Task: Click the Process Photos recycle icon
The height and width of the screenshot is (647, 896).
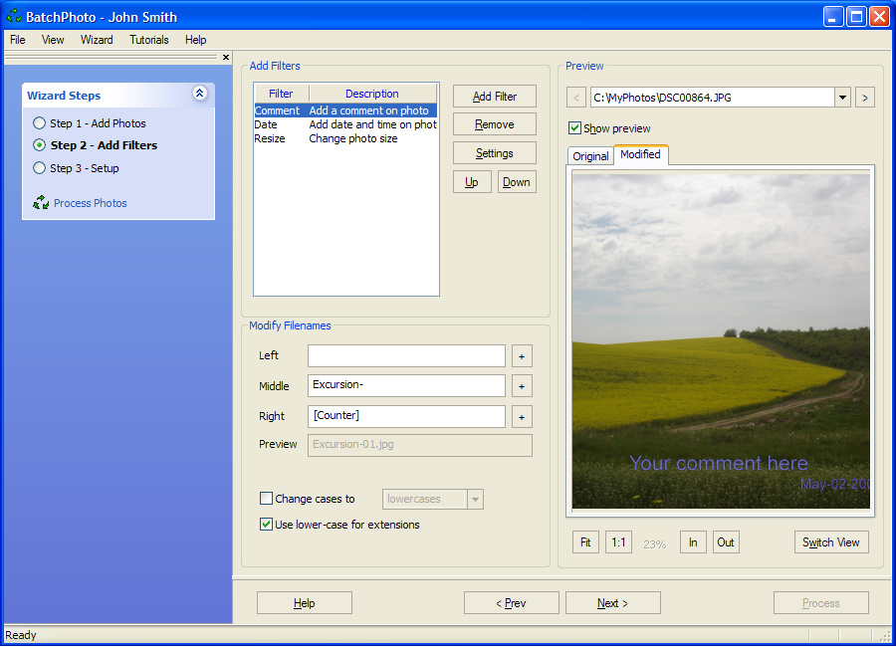Action: coord(41,202)
